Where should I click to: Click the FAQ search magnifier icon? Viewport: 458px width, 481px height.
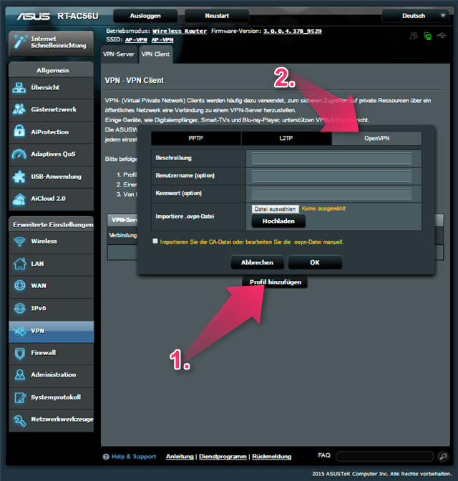pyautogui.click(x=443, y=457)
